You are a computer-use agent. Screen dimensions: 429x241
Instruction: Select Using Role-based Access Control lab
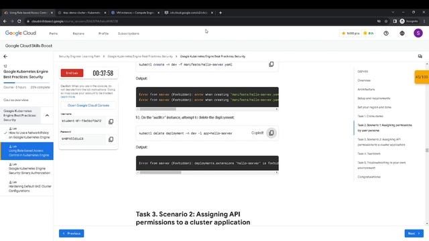[27, 151]
